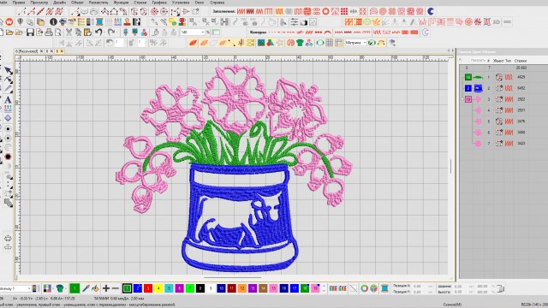The image size is (548, 308).
Task: Click the color wheel icon in bottom toolbar
Action: 364,288
